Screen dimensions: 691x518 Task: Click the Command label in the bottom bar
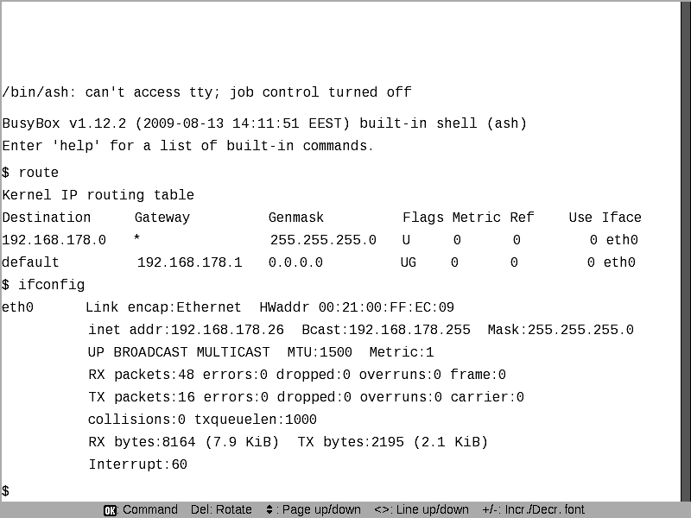coord(150,510)
